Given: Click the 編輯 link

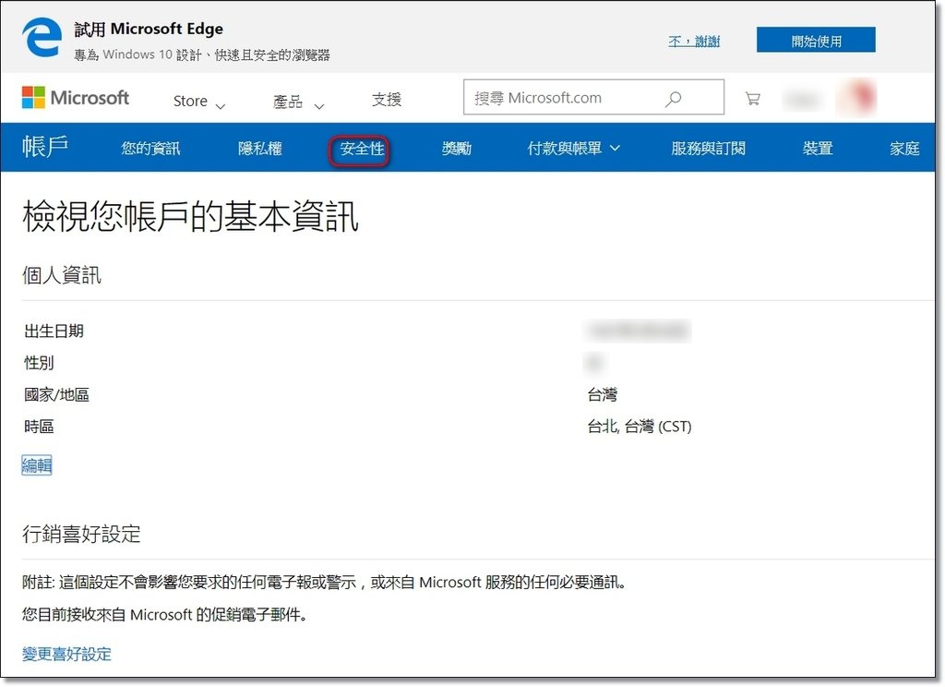Looking at the screenshot, I should coord(37,465).
